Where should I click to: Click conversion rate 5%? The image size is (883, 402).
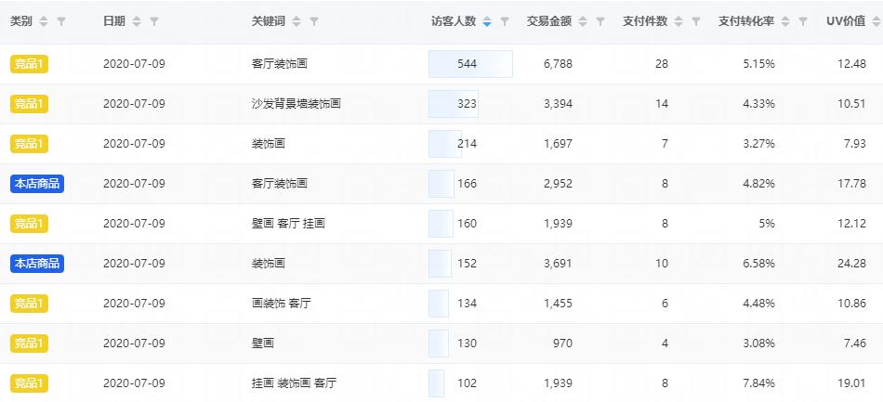tap(766, 224)
